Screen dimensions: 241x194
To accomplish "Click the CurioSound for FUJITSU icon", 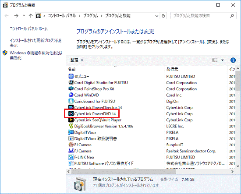I will 71,101.
